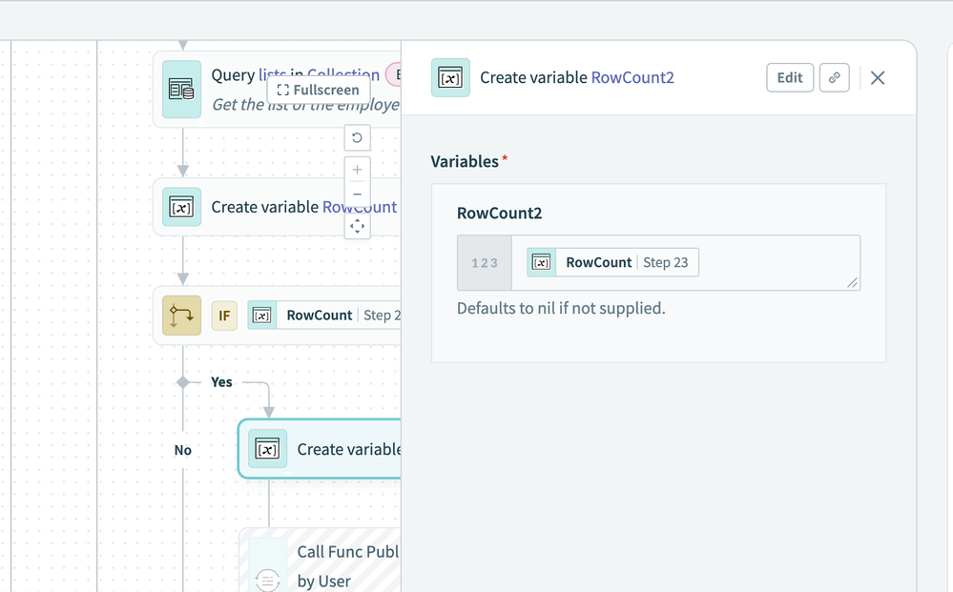The width and height of the screenshot is (953, 592).
Task: Click the RowCount Step 23 data pill
Action: pos(612,262)
